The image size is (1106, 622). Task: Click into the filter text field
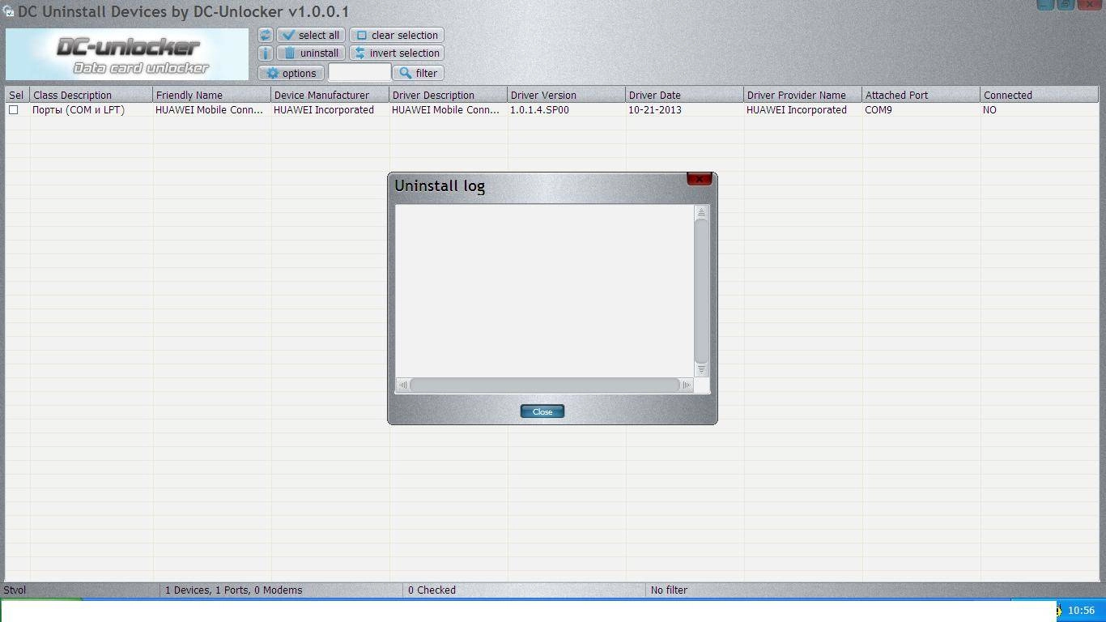pos(359,73)
